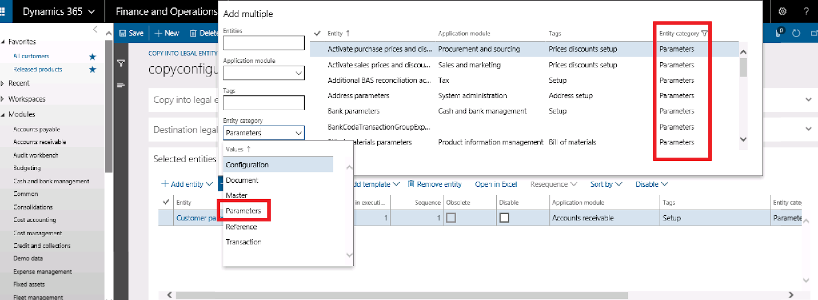Expand the Workspaces navigation section
Image resolution: width=818 pixels, height=300 pixels.
(27, 99)
